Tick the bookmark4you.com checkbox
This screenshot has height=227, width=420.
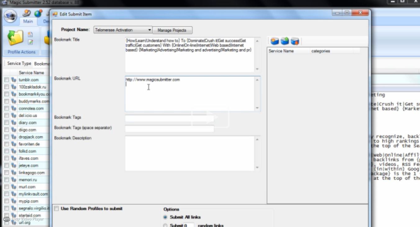coord(7,94)
